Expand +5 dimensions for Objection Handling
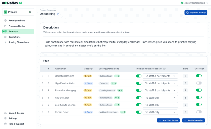 [117, 76]
